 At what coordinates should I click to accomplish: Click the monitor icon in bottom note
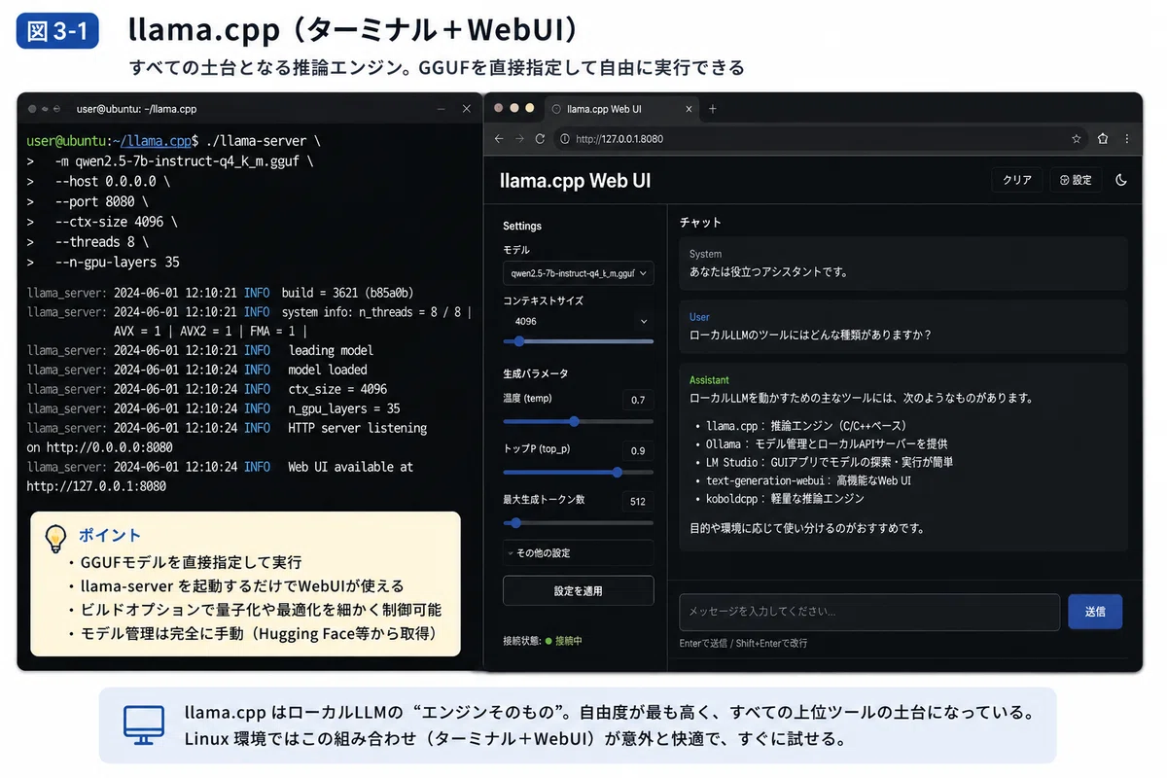pyautogui.click(x=144, y=725)
